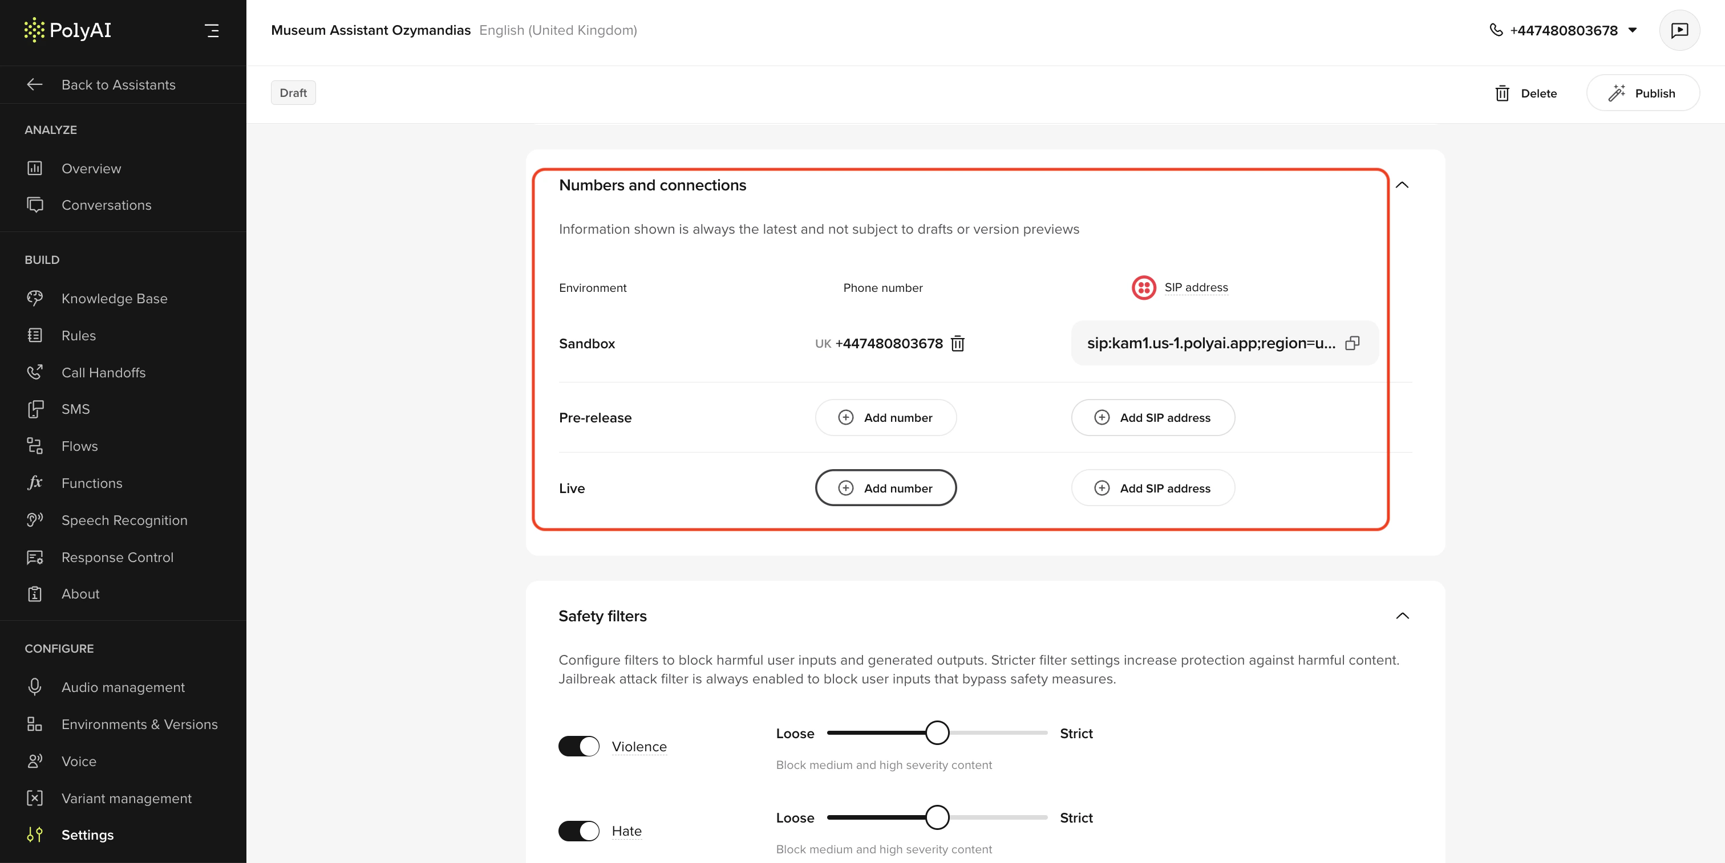
Task: Collapse the Numbers and connections section
Action: 1403,185
